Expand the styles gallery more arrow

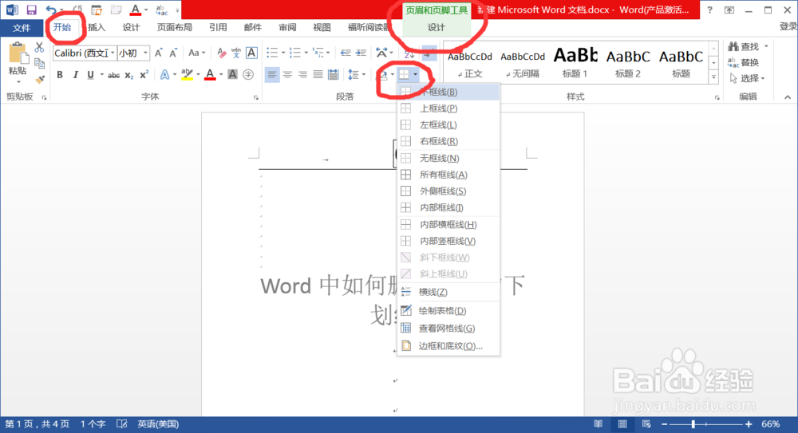click(x=713, y=77)
